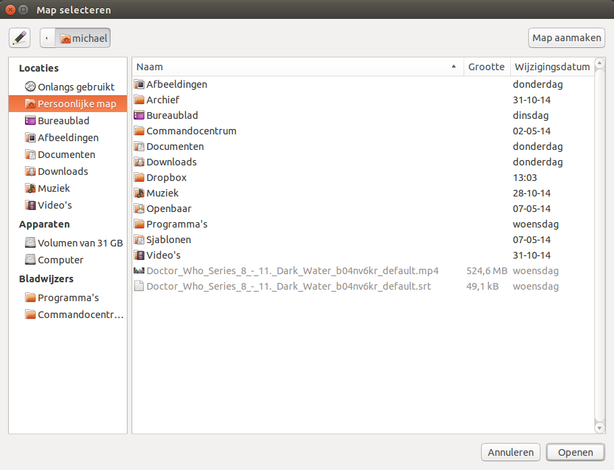This screenshot has width=614, height=470.
Task: Sort the list by Naam column
Action: point(296,67)
